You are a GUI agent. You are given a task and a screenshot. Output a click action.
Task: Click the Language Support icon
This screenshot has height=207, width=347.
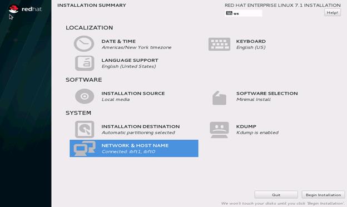[x=85, y=63]
